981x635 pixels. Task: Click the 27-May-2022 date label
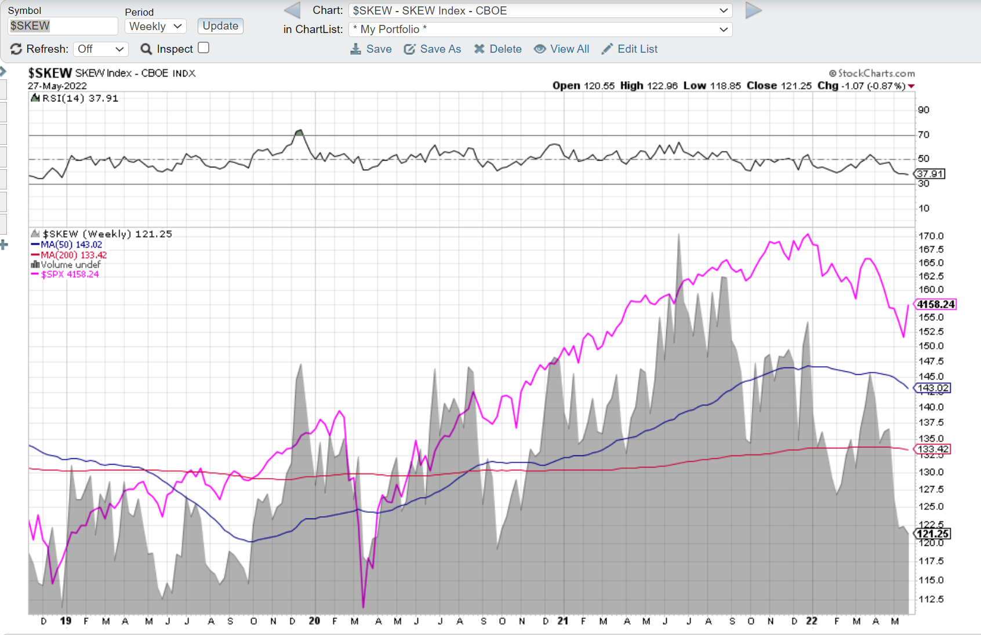57,86
